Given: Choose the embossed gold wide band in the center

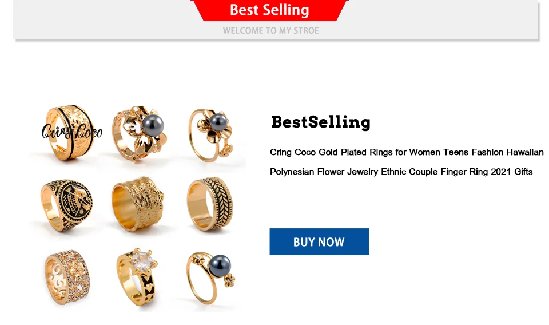Looking at the screenshot, I should [x=138, y=204].
